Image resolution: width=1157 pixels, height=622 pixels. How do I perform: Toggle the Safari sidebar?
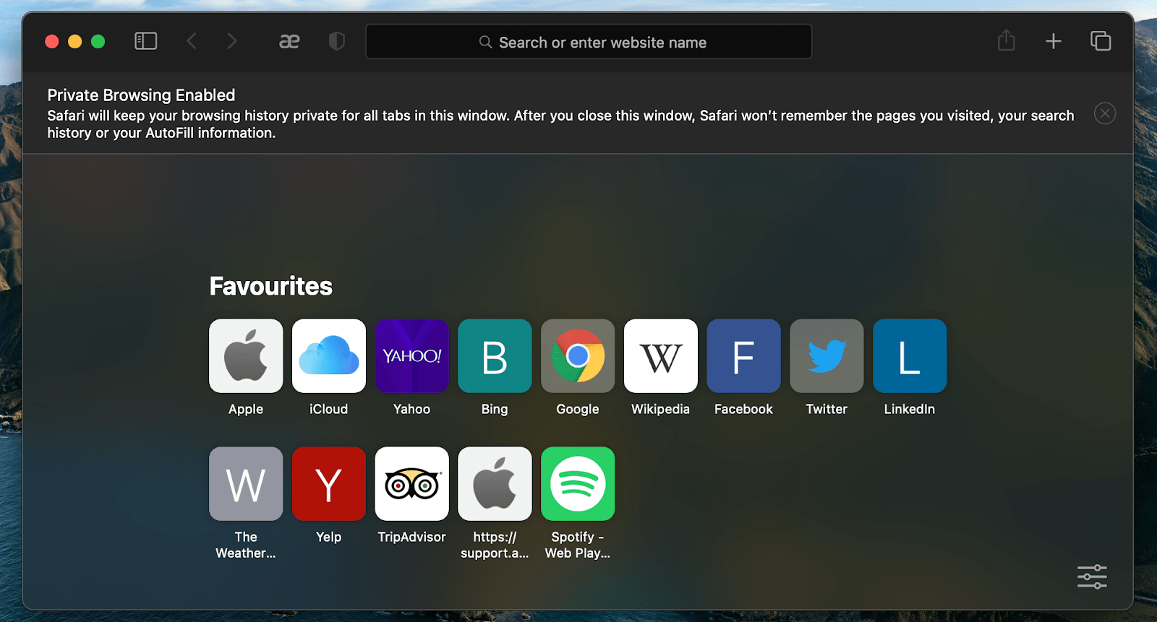coord(145,41)
